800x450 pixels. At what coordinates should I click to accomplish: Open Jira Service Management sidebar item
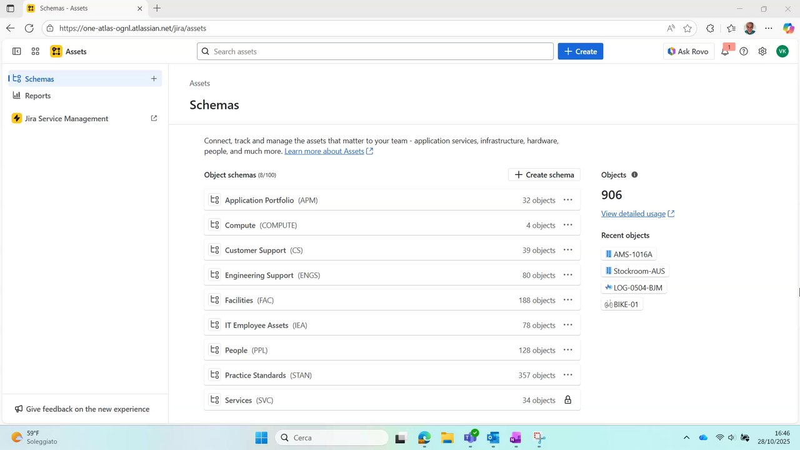[x=84, y=118]
